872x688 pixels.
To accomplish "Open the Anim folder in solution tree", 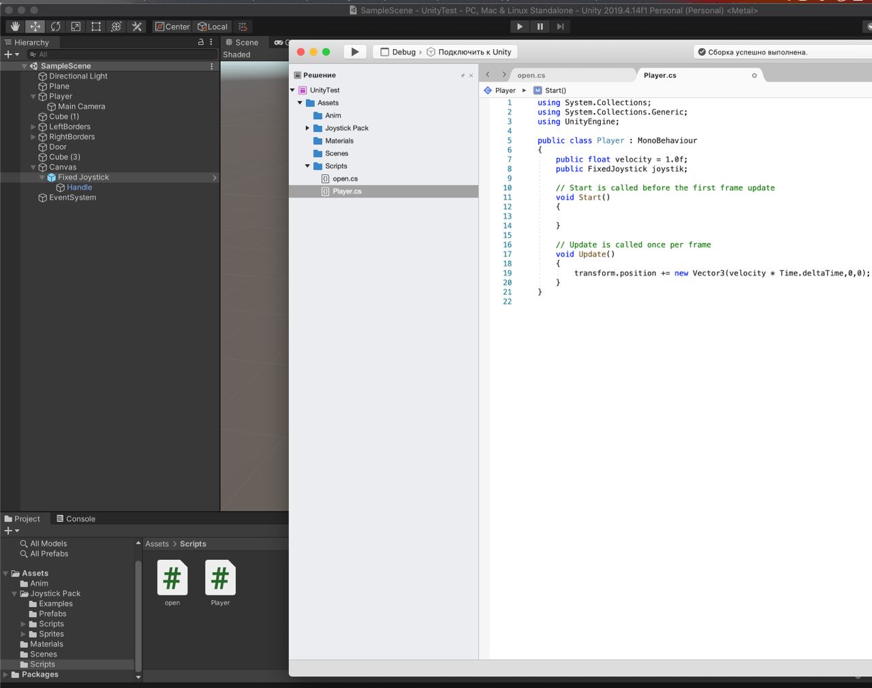I will [327, 116].
